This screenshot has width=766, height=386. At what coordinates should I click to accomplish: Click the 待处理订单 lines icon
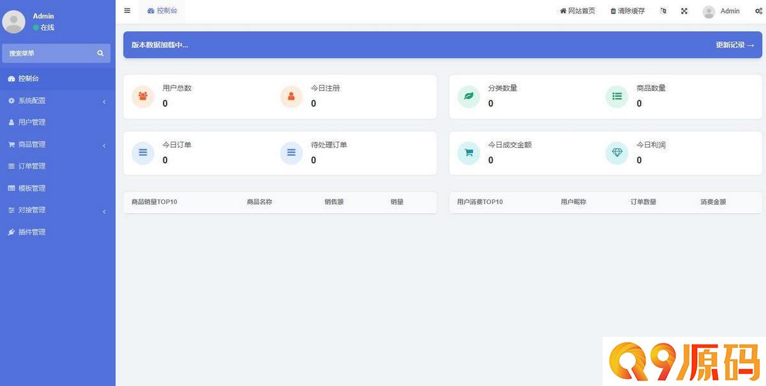[291, 153]
